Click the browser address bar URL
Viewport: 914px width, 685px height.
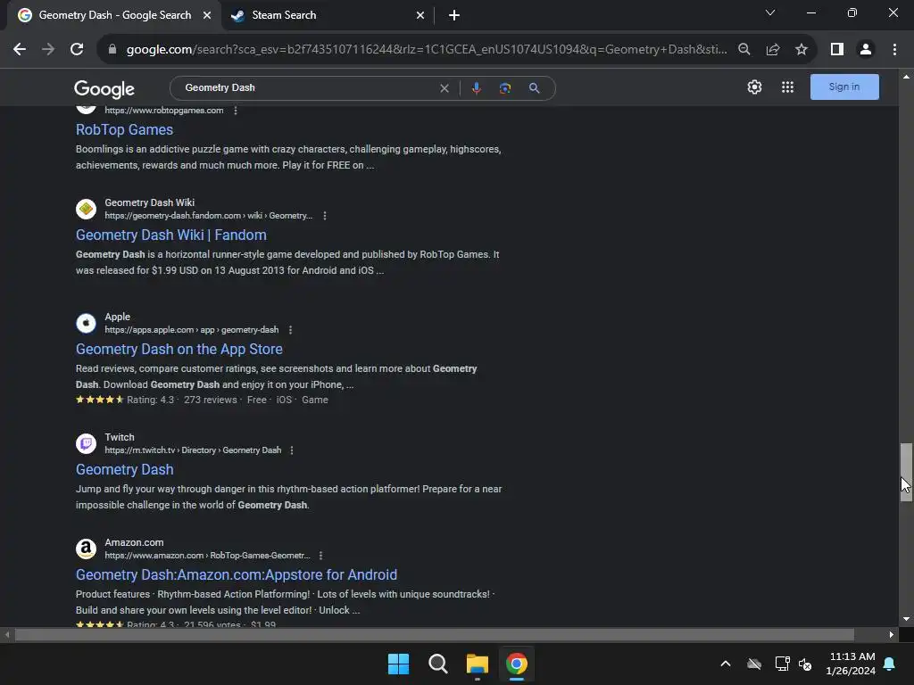pyautogui.click(x=427, y=50)
